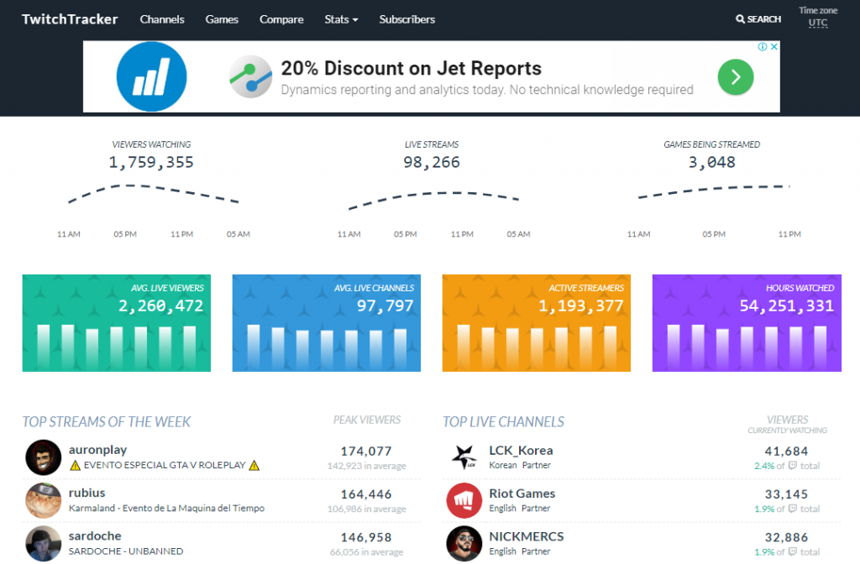The image size is (860, 564).
Task: Click the LCK_Korea channel logo
Action: pyautogui.click(x=464, y=457)
